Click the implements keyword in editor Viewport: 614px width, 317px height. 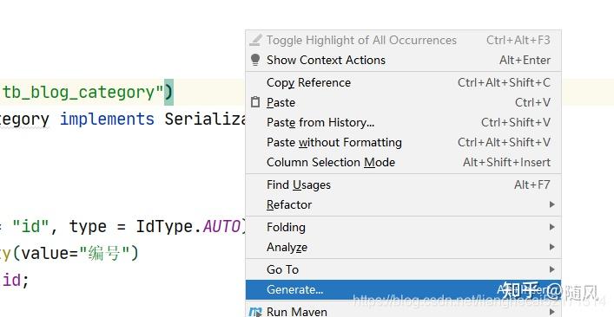(x=107, y=120)
